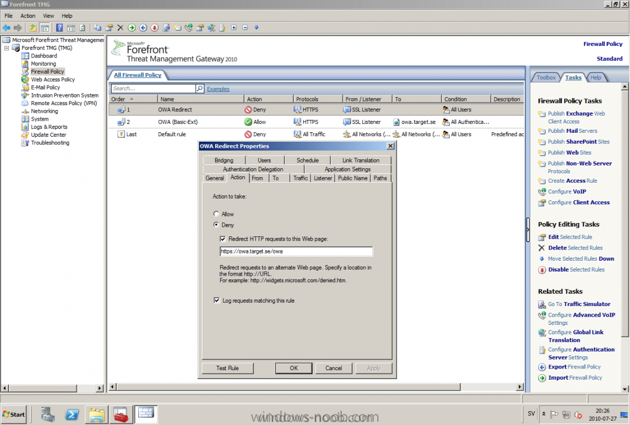The height and width of the screenshot is (425, 630).
Task: Click the plus Expand toolbar icon
Action: pyautogui.click(x=234, y=27)
